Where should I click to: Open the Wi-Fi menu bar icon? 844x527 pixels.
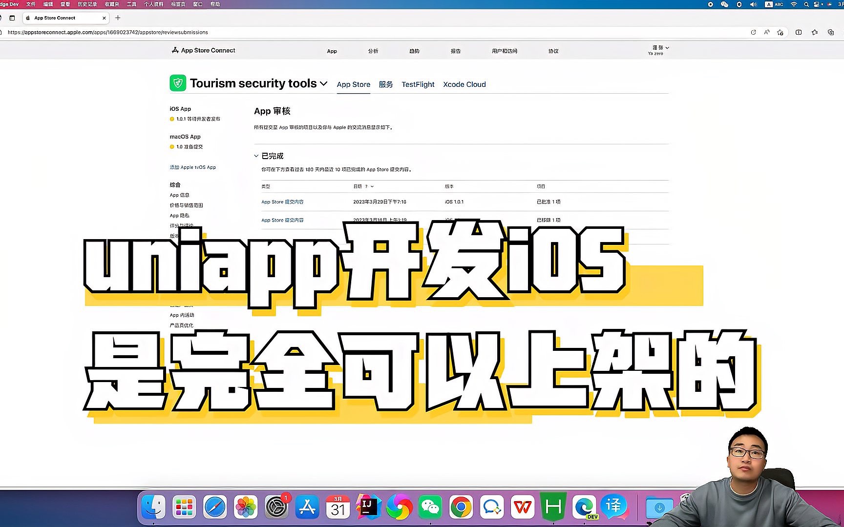point(794,4)
